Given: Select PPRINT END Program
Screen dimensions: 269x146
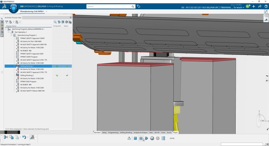Looking at the screenshot, I should pos(28,81).
